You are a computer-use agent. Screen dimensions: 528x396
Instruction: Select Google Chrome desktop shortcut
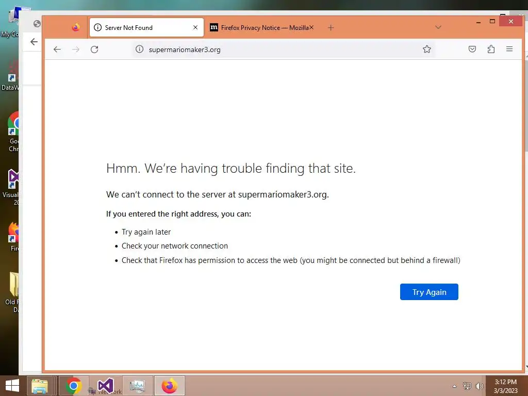(12, 131)
